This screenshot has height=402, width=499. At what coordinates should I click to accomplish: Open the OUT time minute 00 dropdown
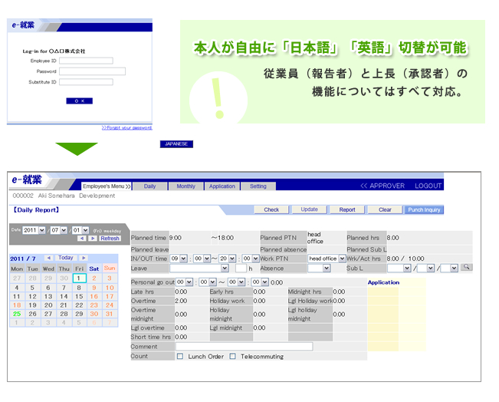(251, 259)
